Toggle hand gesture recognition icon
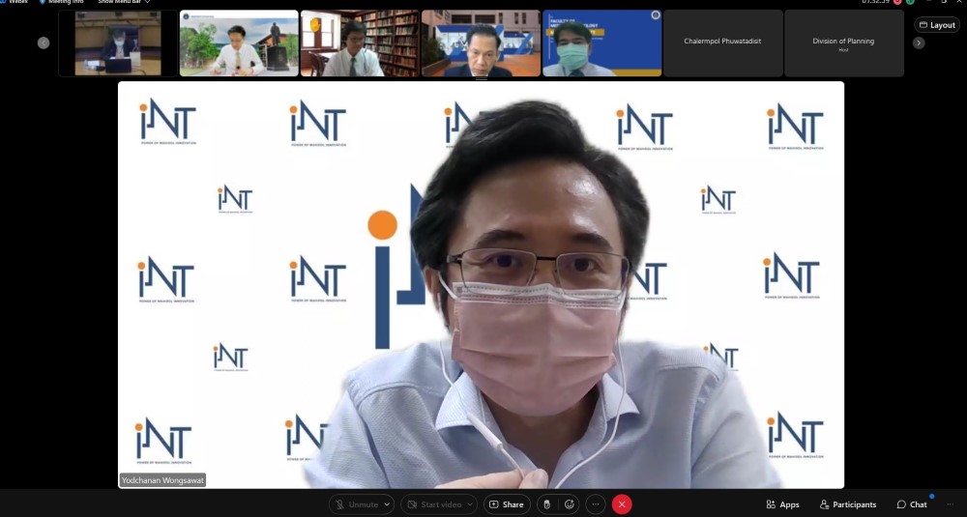The width and height of the screenshot is (967, 517). (x=546, y=504)
